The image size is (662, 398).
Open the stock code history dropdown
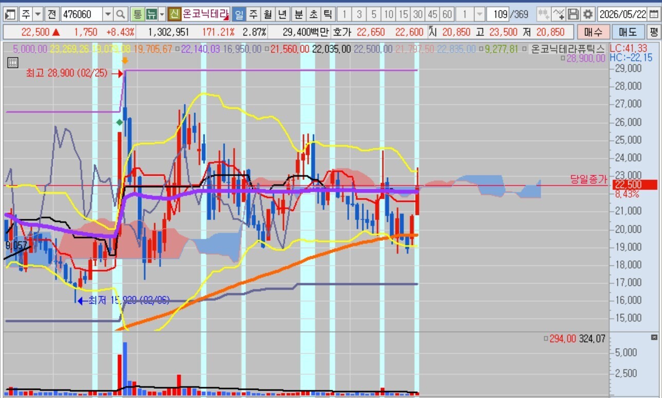coord(108,14)
